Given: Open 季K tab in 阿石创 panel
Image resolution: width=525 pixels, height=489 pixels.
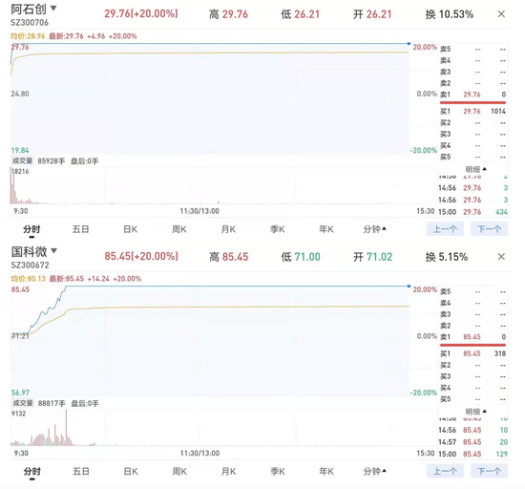Looking at the screenshot, I should click(x=278, y=229).
